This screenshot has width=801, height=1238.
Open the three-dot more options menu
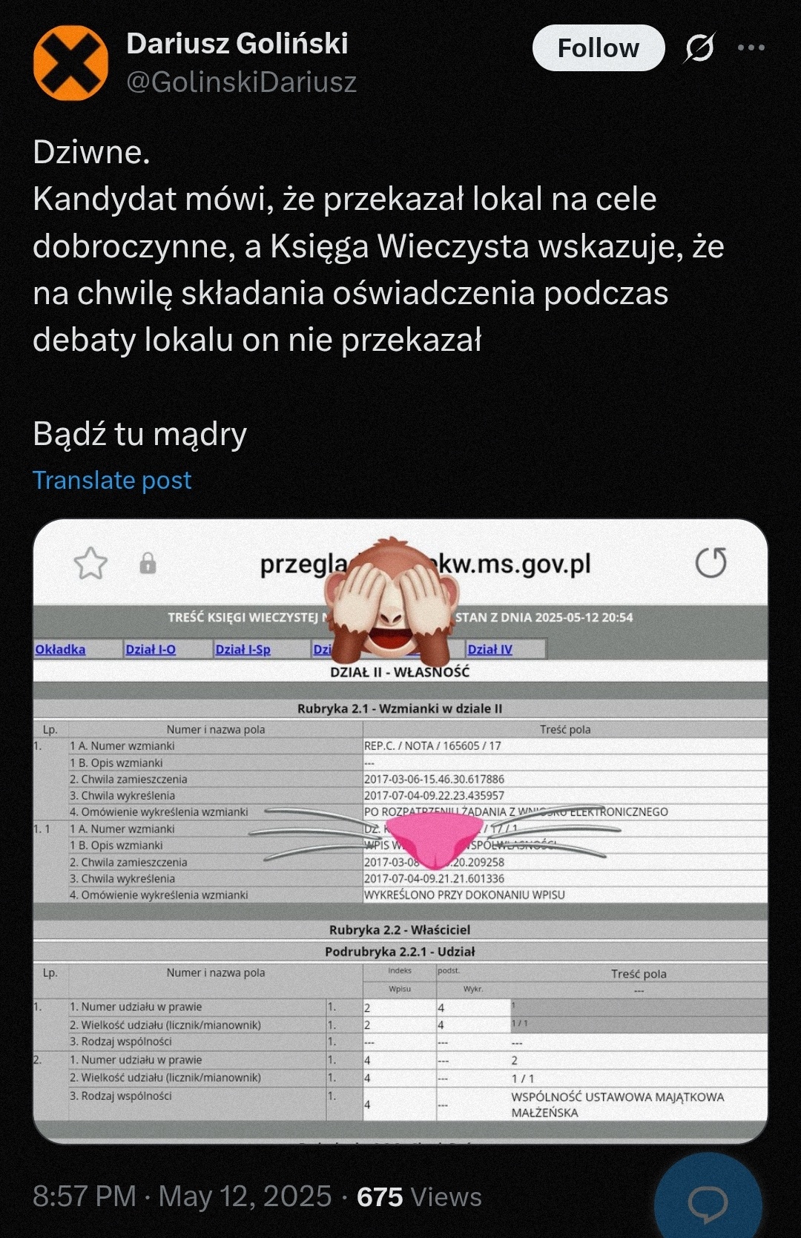click(751, 47)
